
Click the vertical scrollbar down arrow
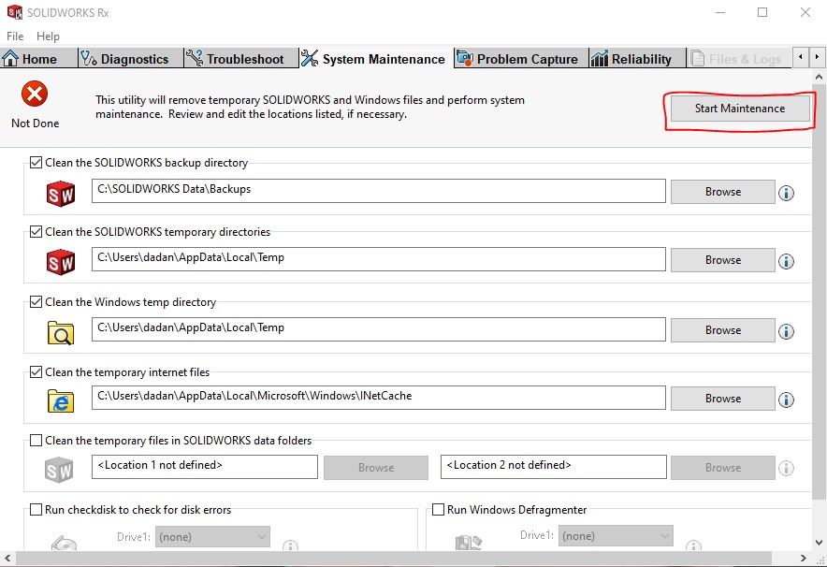[819, 543]
